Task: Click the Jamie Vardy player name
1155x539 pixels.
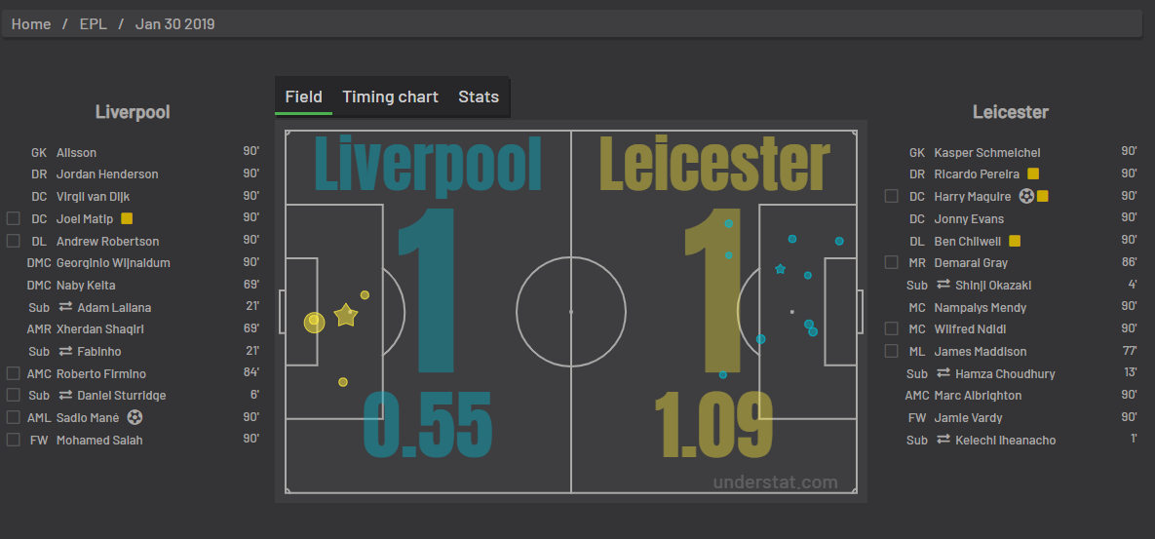Action: 968,417
